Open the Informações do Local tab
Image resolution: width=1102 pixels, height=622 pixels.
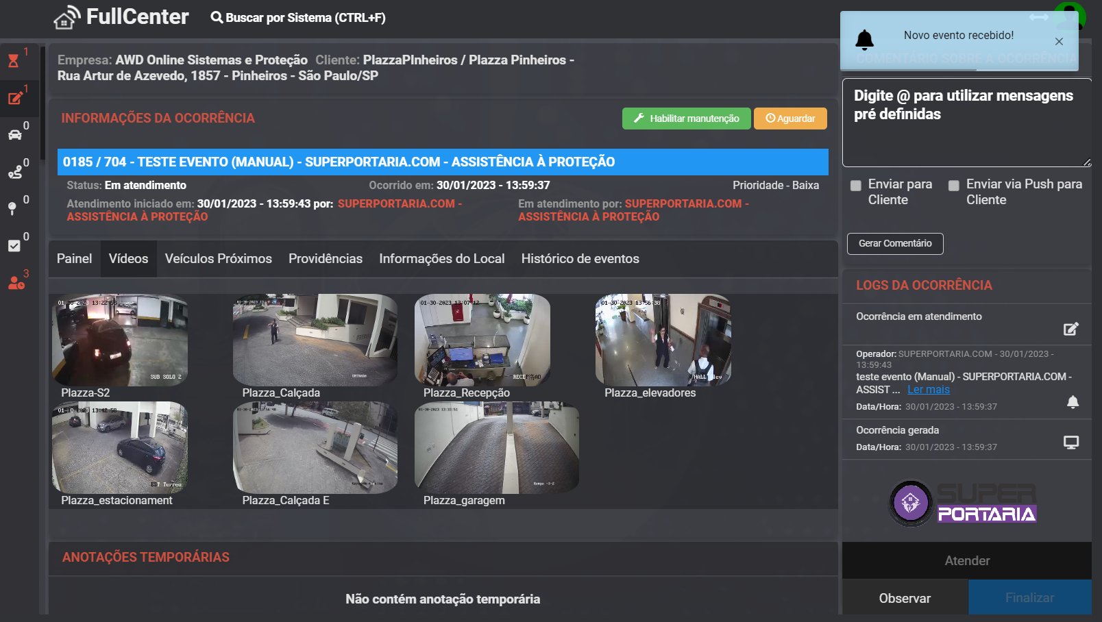point(442,259)
